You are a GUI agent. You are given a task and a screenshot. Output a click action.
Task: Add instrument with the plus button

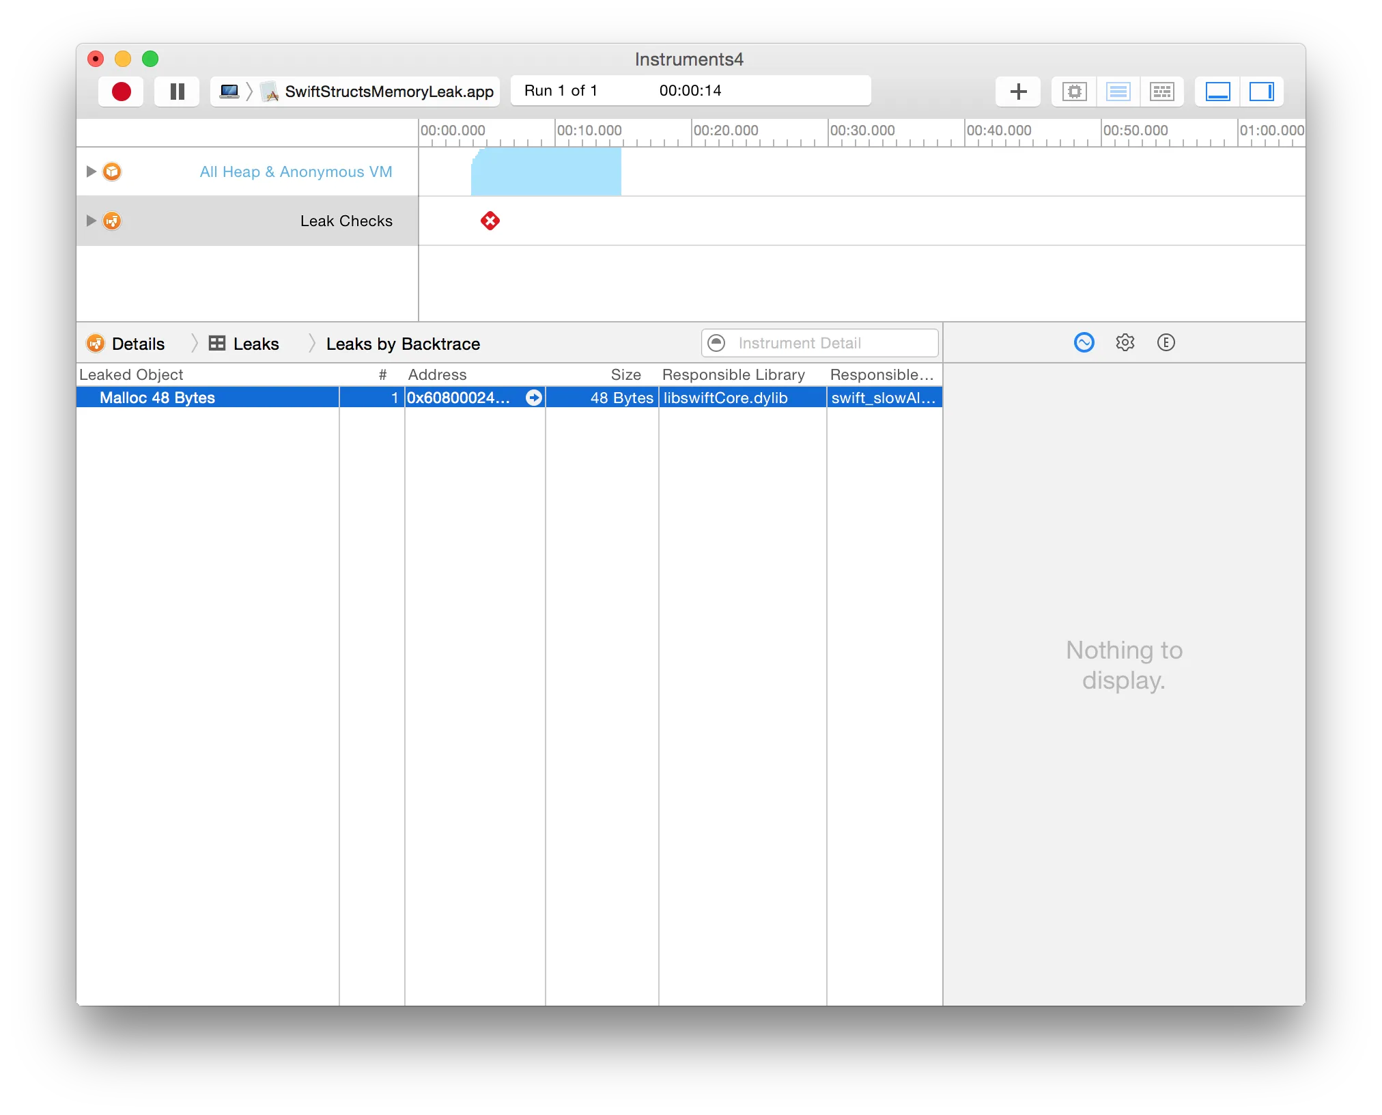pos(1018,92)
